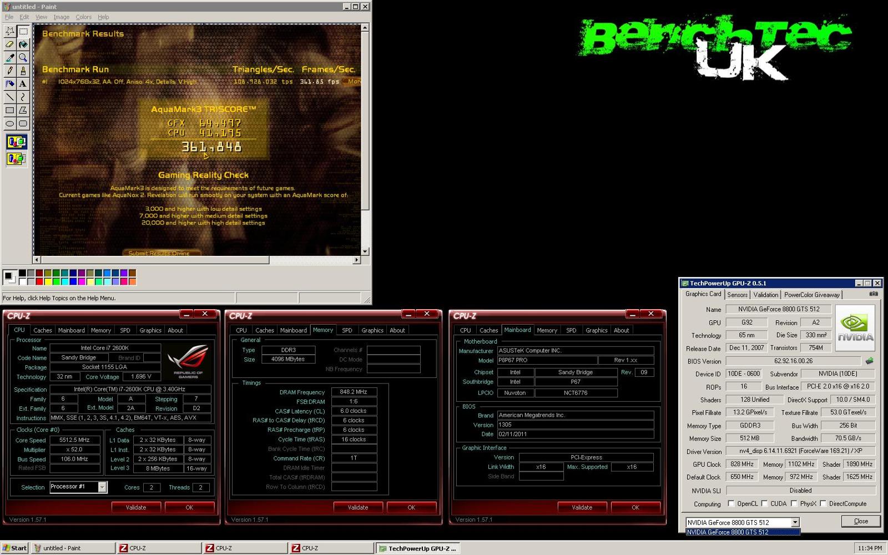Screen dimensions: 888x555
Task: Click the Paint horizontal scrollbar right arrow
Action: pos(356,260)
